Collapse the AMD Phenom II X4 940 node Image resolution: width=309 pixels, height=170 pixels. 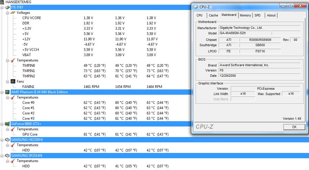tap(2, 92)
